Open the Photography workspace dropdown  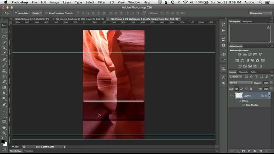click(x=260, y=13)
